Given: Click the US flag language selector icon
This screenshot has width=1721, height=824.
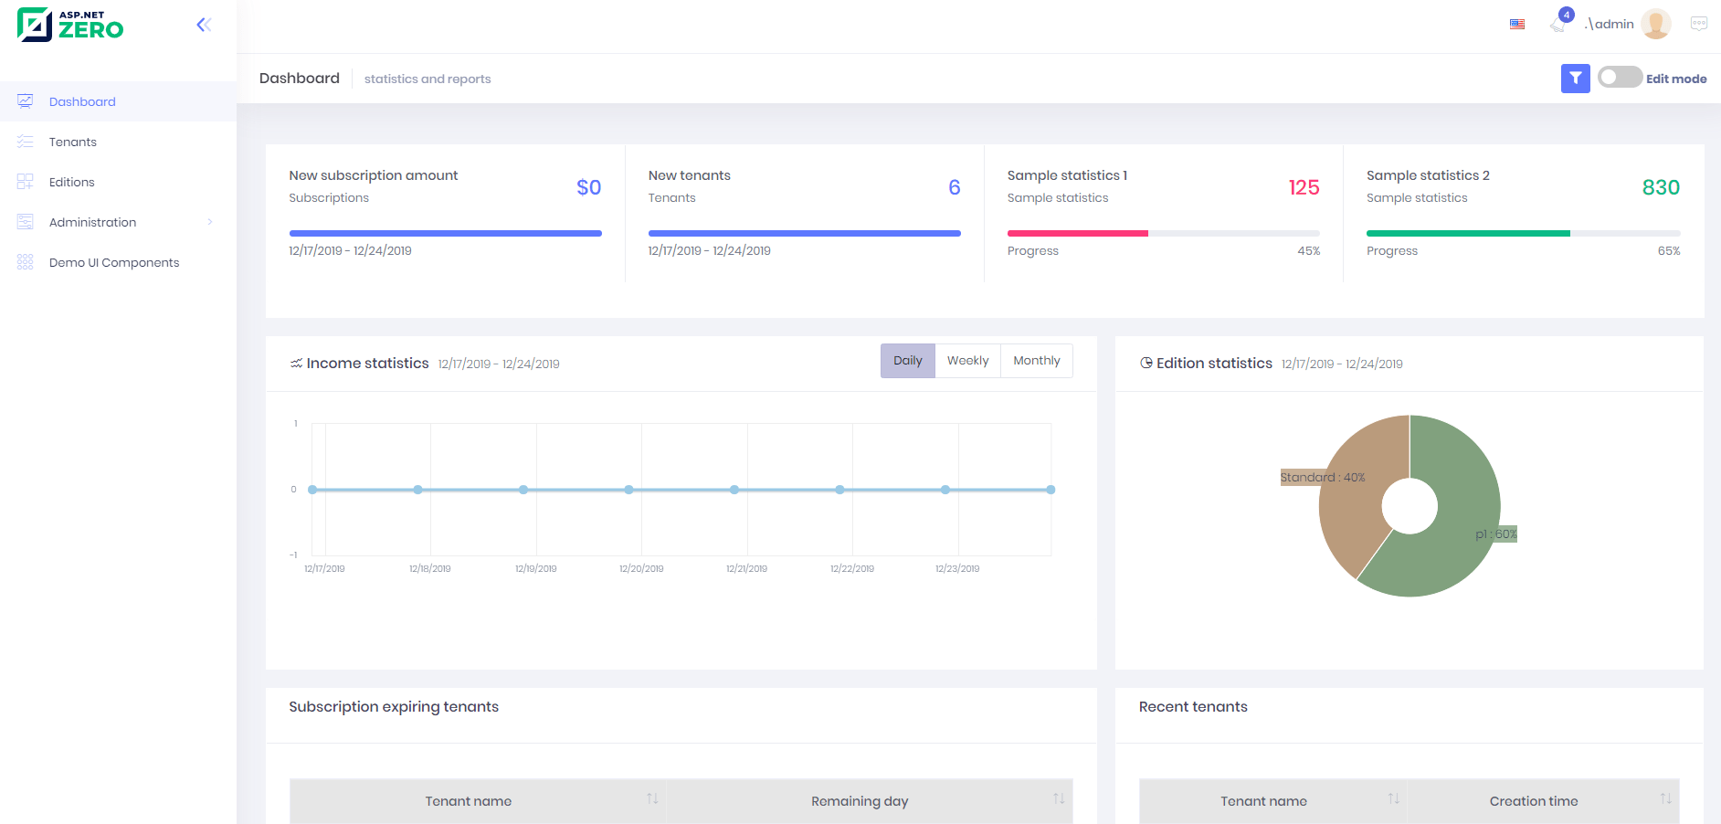Looking at the screenshot, I should [1517, 25].
